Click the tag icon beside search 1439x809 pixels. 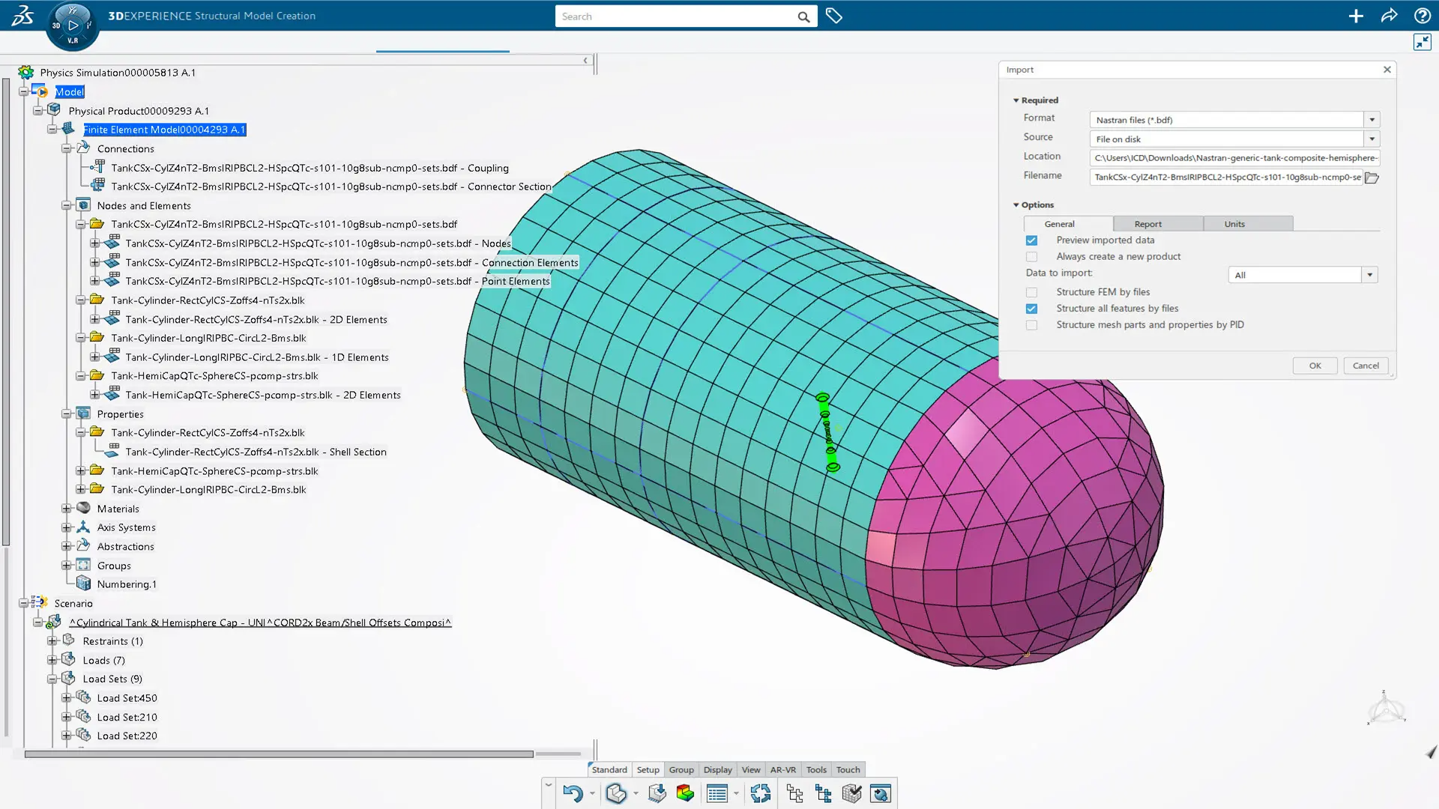point(833,16)
